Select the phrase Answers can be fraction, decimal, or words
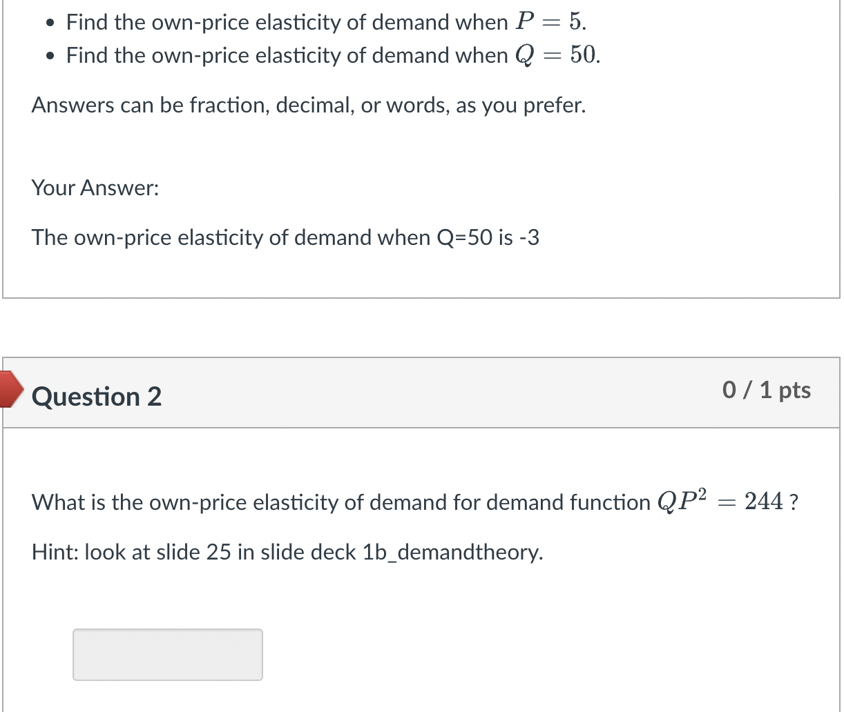This screenshot has height=712, width=844. pos(309,105)
